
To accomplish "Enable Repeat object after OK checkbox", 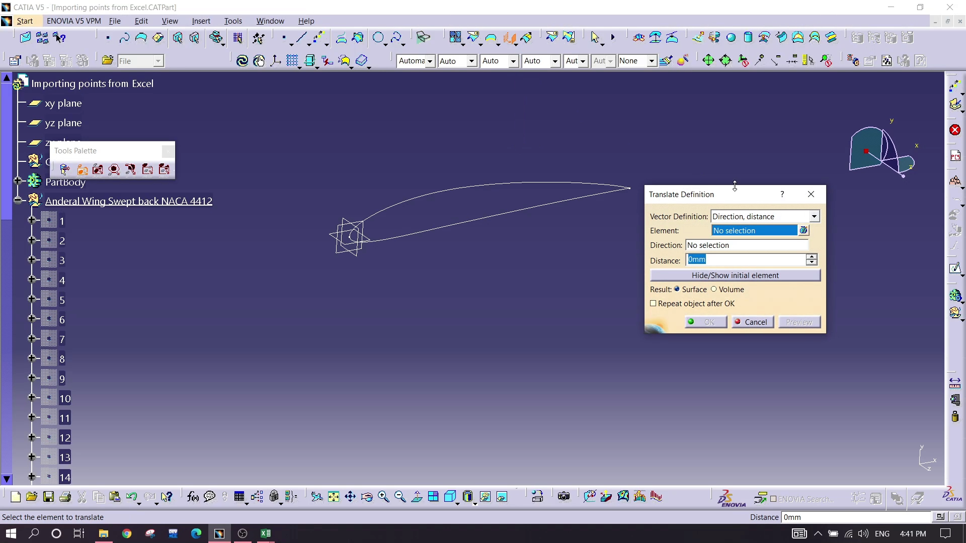I will [x=653, y=303].
